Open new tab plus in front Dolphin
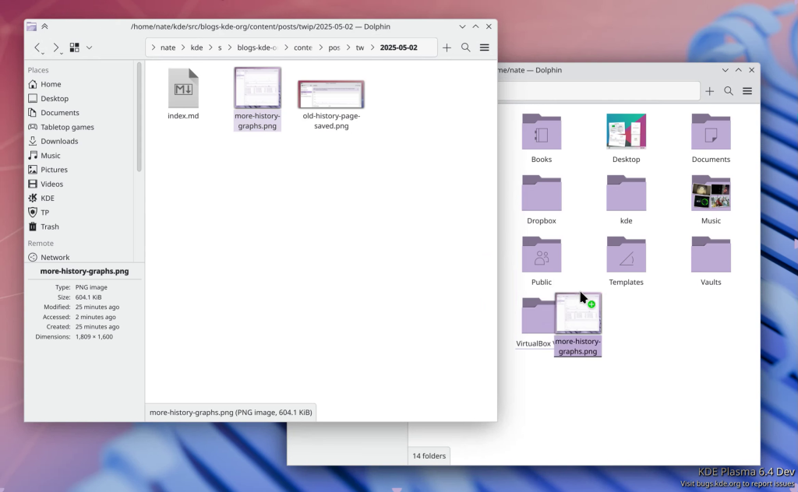The width and height of the screenshot is (798, 492). click(447, 47)
